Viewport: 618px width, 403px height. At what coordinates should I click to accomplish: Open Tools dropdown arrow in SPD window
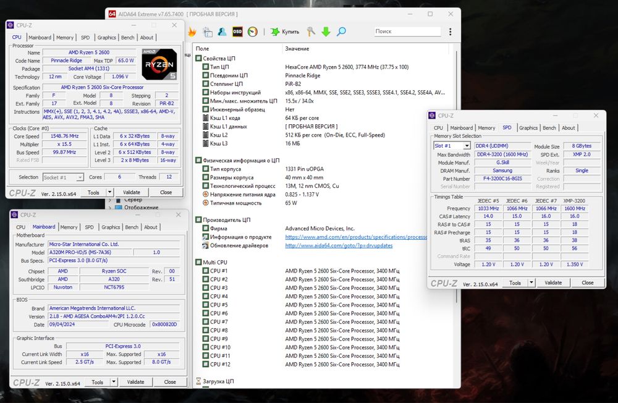[x=531, y=282]
